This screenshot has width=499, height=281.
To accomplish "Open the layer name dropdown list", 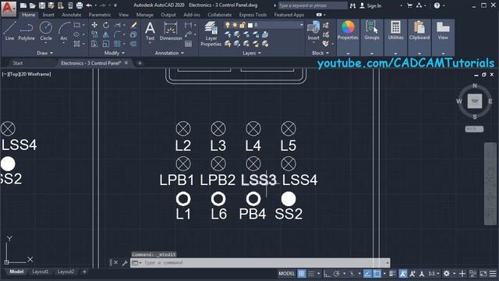I will point(301,25).
